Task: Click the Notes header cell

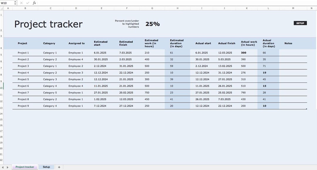Action: (x=288, y=43)
